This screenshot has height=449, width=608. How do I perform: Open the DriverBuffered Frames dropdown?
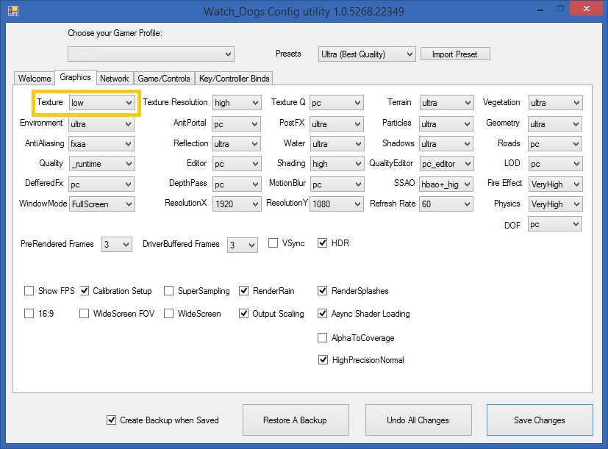(x=243, y=245)
